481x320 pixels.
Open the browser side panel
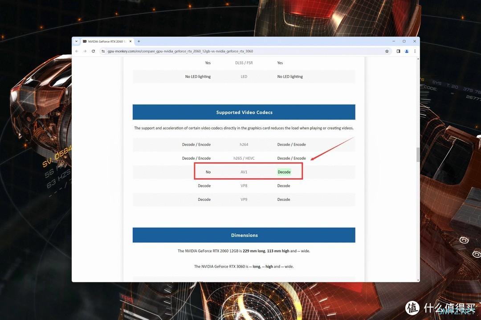(398, 51)
